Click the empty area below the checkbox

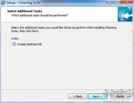click(x=67, y=68)
